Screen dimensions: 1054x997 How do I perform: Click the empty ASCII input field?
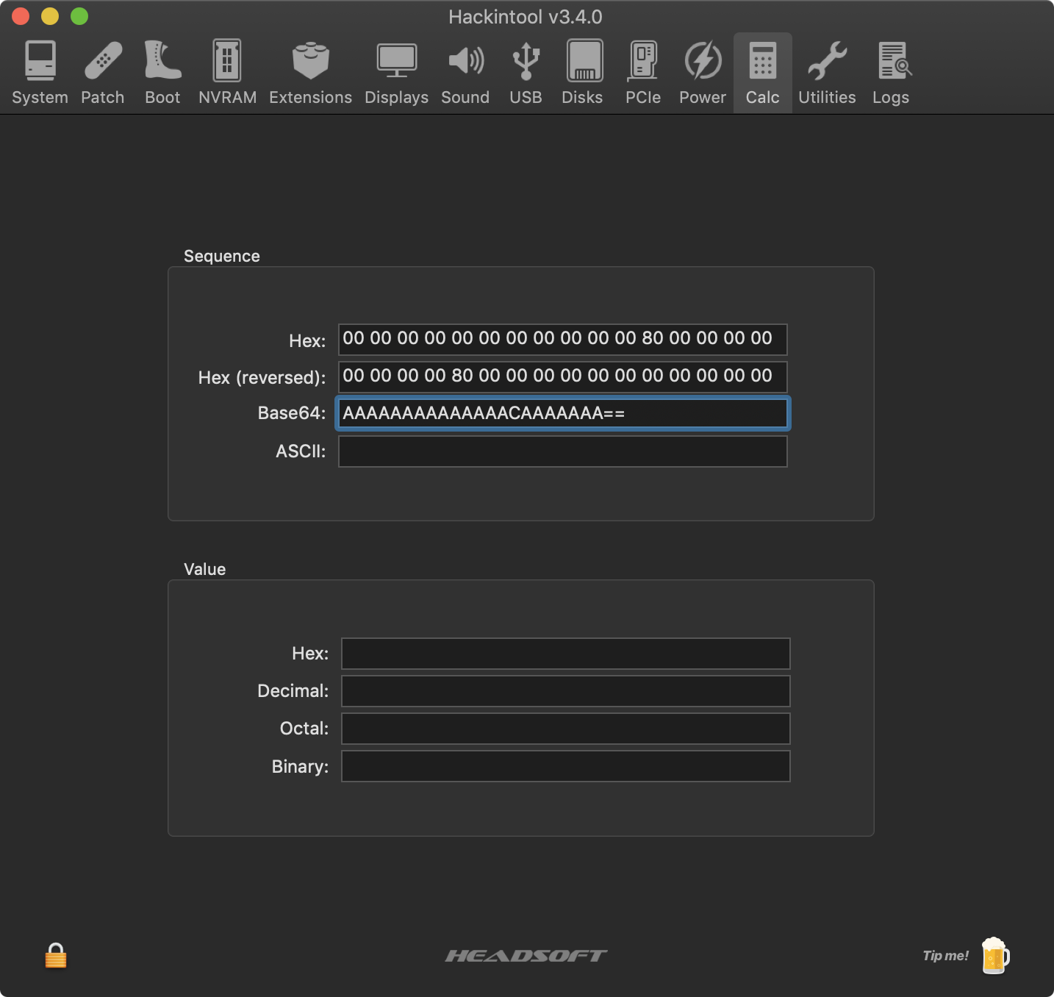pos(563,451)
